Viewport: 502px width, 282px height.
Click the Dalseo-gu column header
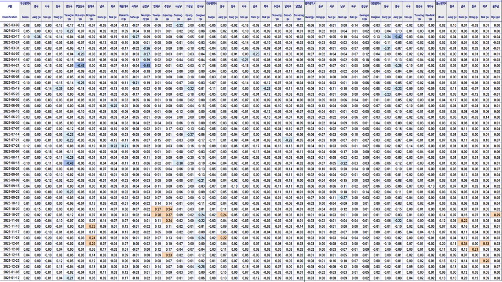288,17
